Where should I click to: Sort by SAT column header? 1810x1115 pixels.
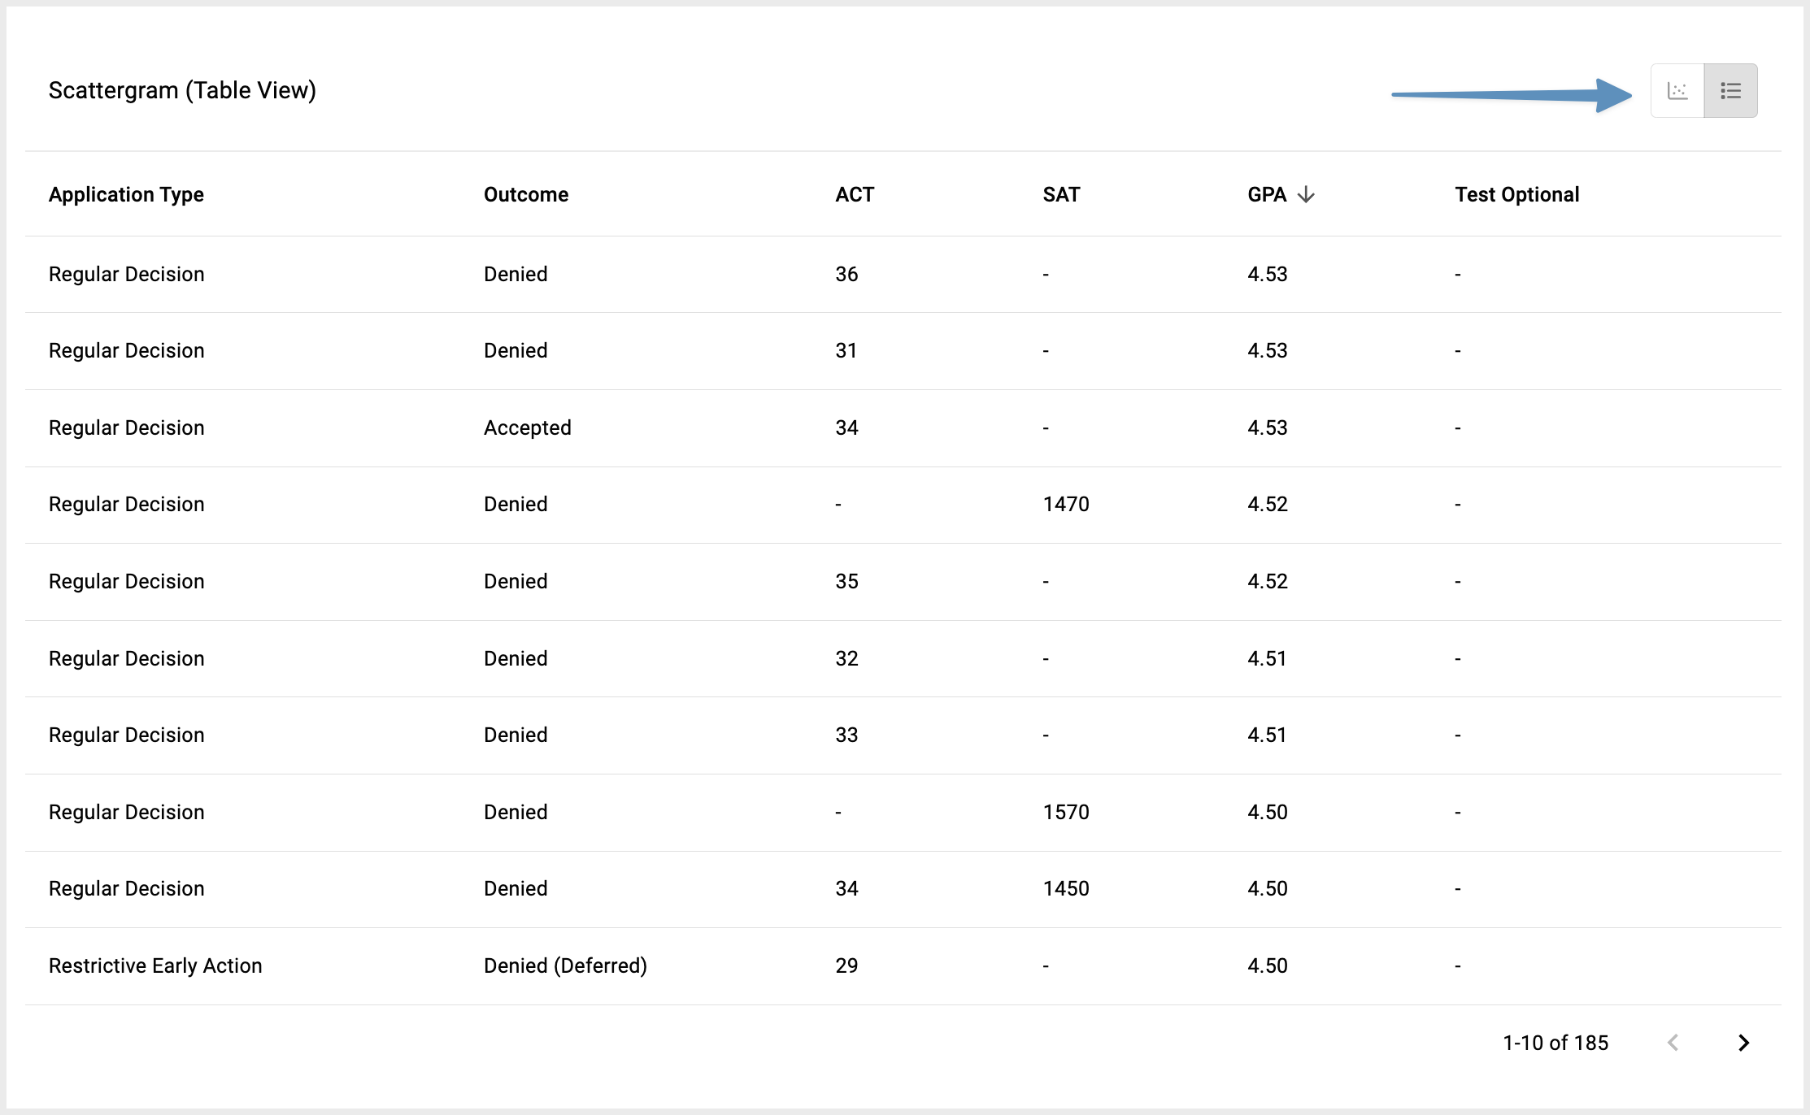1061,194
